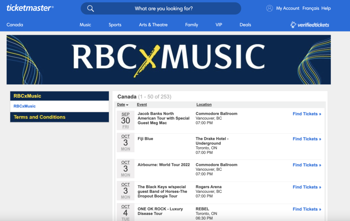Click the RBCxMusic banner image
The width and height of the screenshot is (350, 221).
point(169,59)
